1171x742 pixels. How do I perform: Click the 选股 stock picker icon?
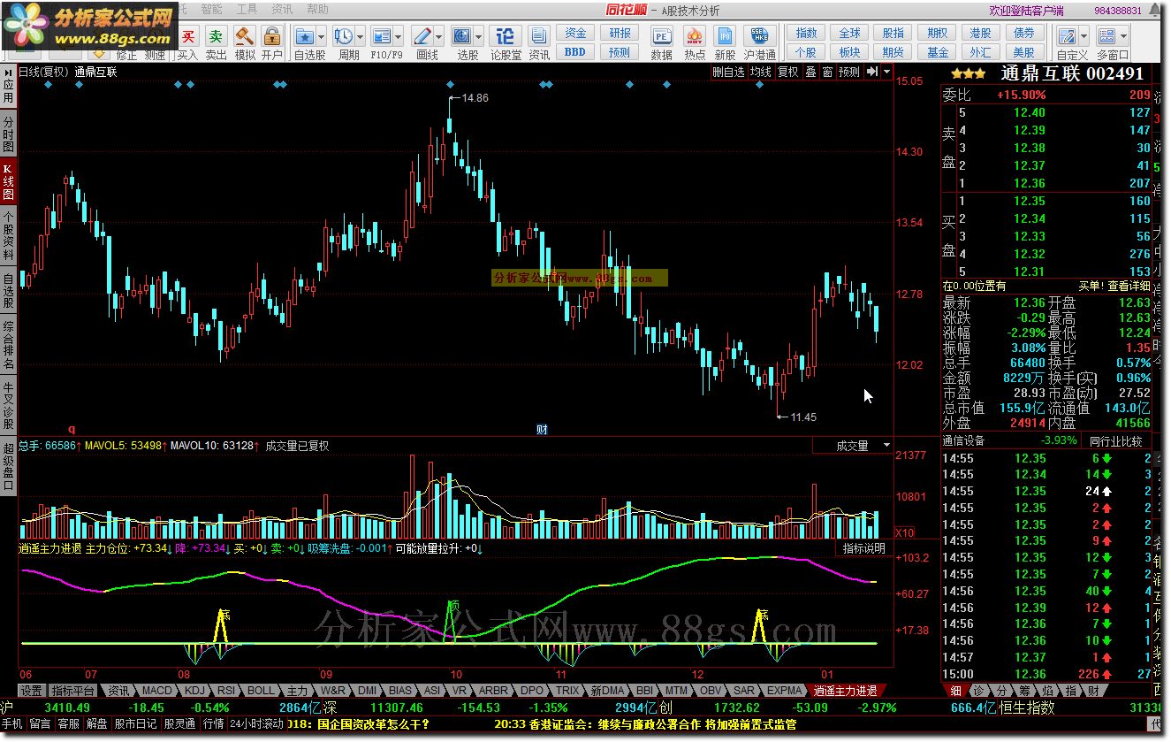[x=462, y=36]
